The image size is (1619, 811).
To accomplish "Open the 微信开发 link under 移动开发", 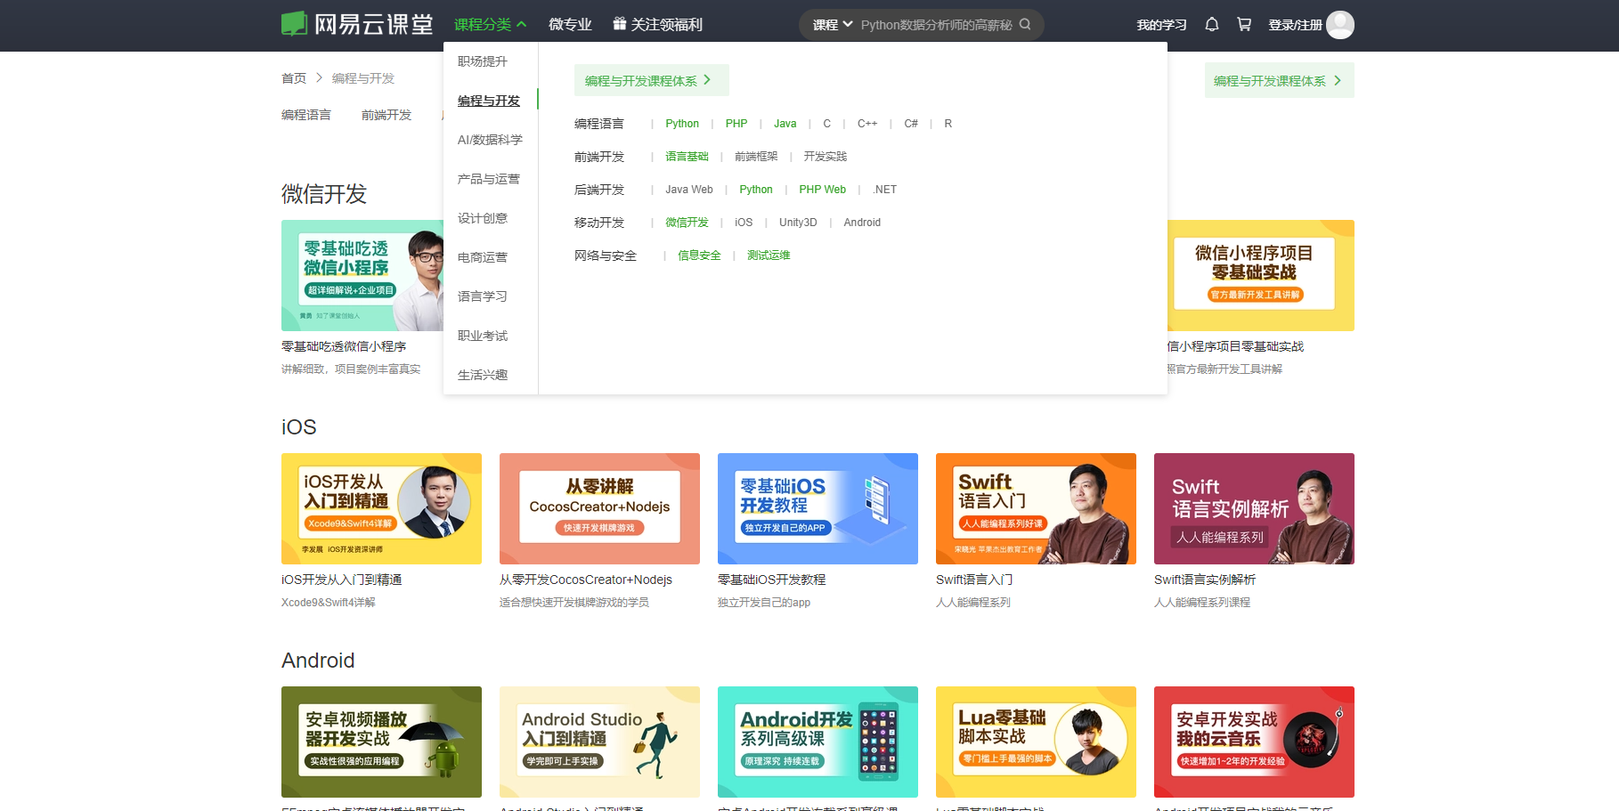I will click(686, 222).
